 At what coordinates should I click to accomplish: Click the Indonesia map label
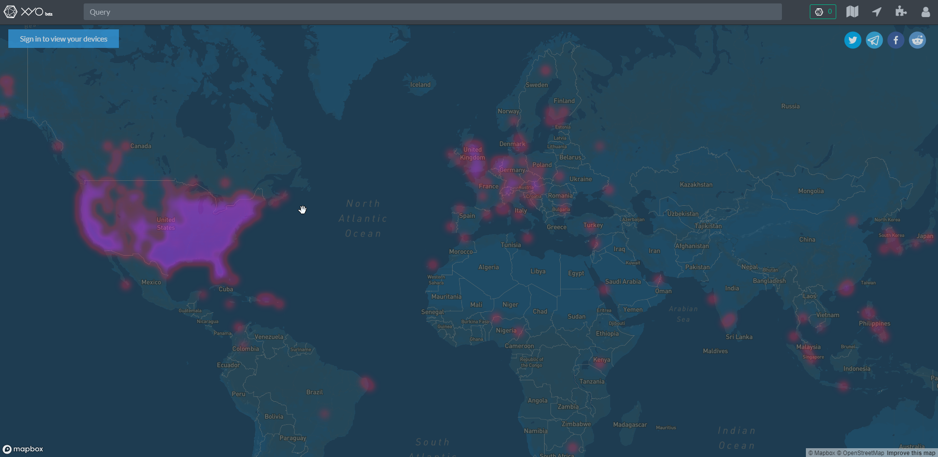[x=857, y=369]
